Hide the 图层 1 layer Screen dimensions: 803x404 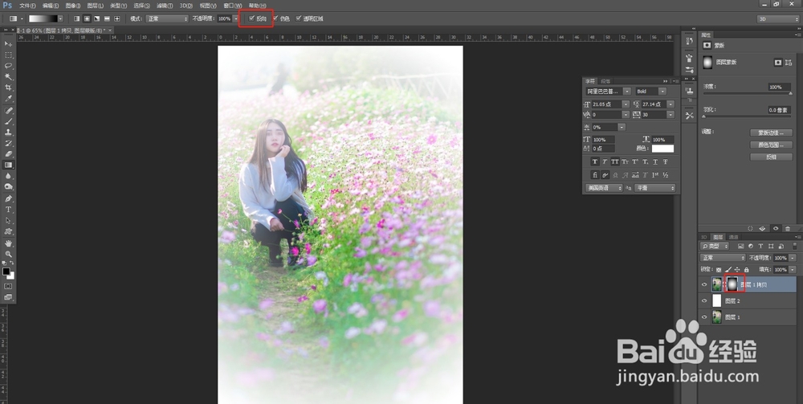pos(704,317)
